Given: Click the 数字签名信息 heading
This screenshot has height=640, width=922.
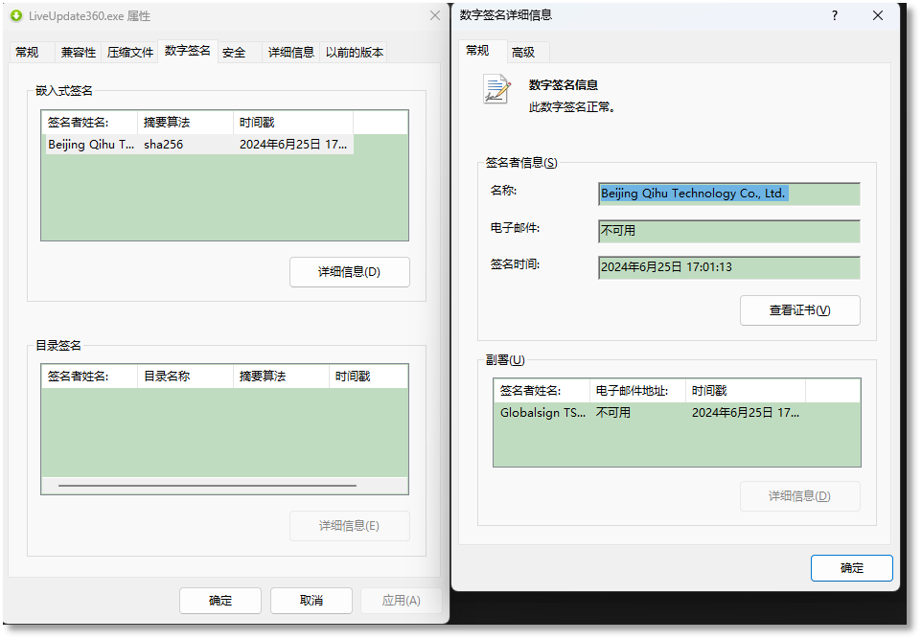Looking at the screenshot, I should (563, 85).
